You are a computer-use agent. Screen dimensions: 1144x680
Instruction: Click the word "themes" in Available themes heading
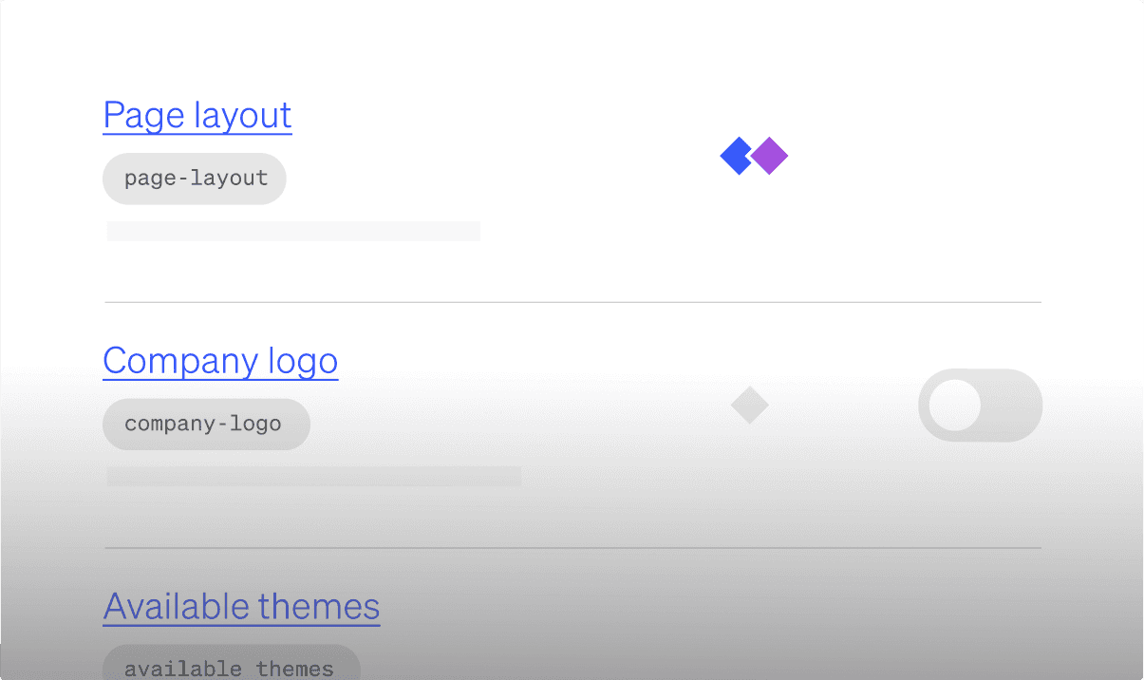point(320,607)
